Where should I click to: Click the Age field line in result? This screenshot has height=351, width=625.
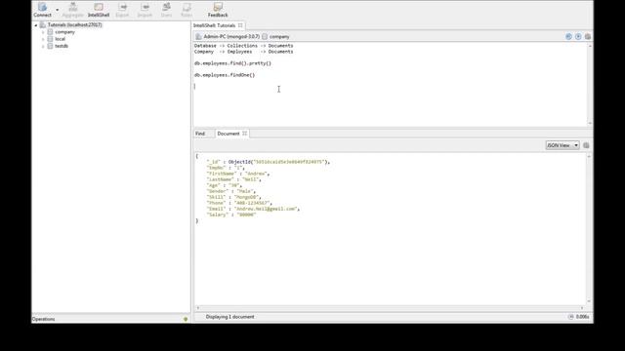224,185
